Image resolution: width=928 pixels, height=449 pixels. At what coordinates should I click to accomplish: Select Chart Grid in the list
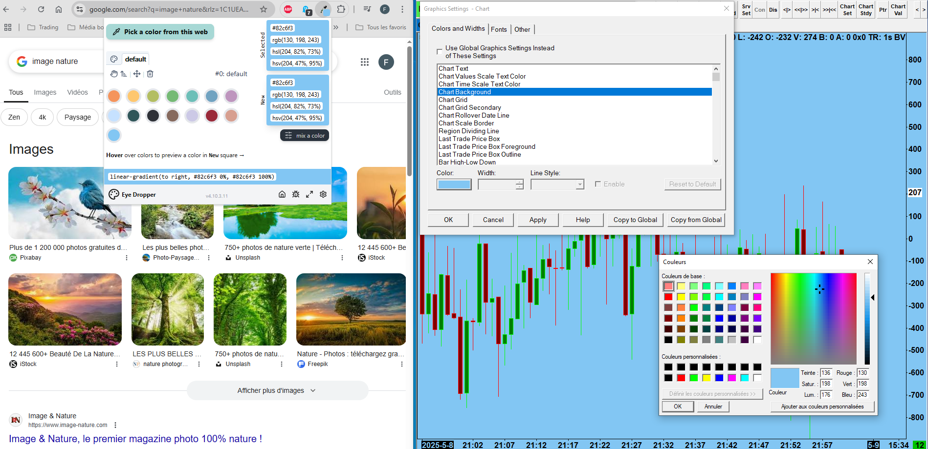574,100
